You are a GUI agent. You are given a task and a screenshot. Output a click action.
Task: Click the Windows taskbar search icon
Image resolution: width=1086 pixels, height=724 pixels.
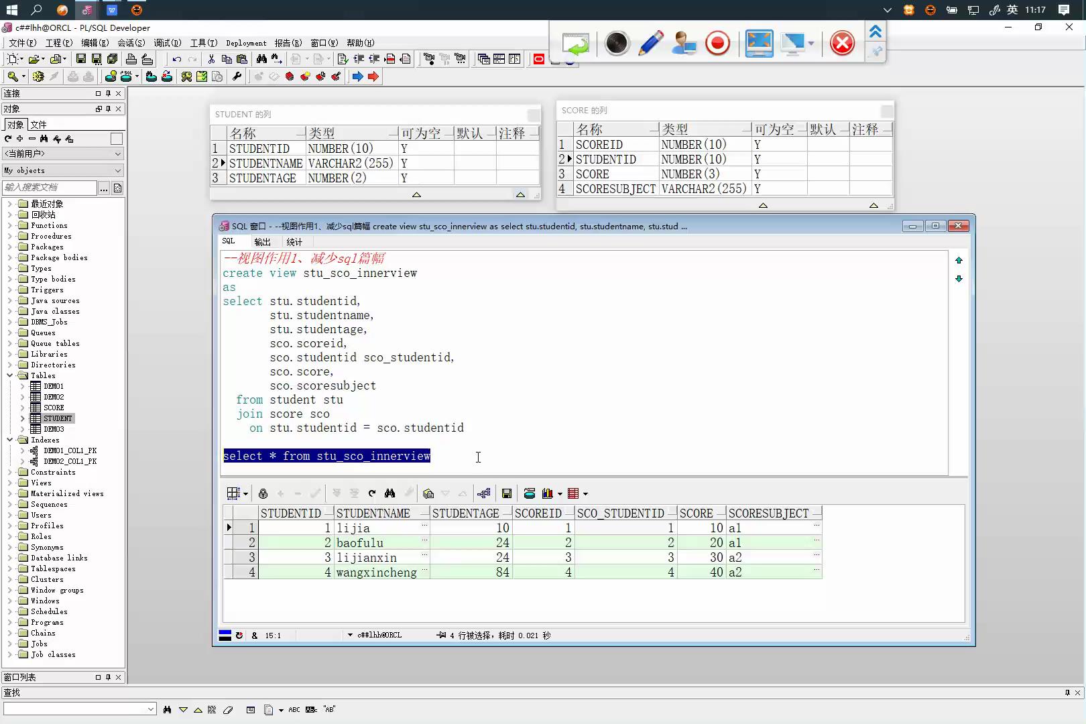click(x=37, y=10)
